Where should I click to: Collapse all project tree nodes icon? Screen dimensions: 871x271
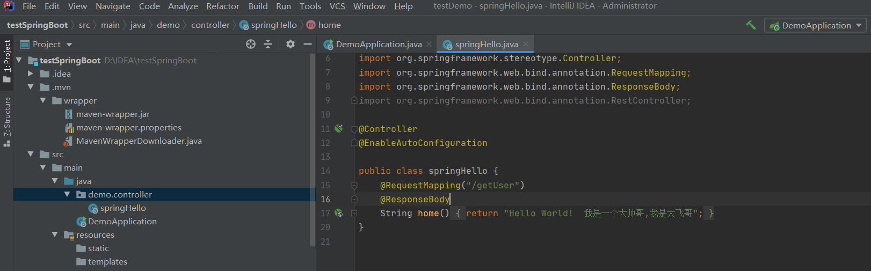coord(268,44)
